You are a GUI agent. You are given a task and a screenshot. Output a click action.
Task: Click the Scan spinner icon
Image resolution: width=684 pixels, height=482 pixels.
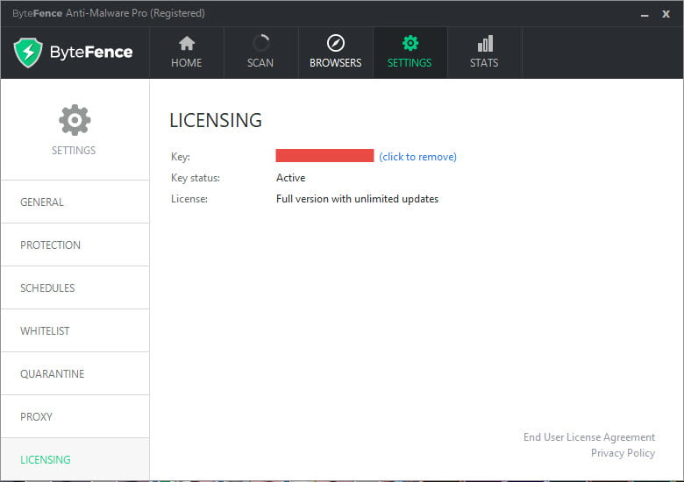point(260,43)
